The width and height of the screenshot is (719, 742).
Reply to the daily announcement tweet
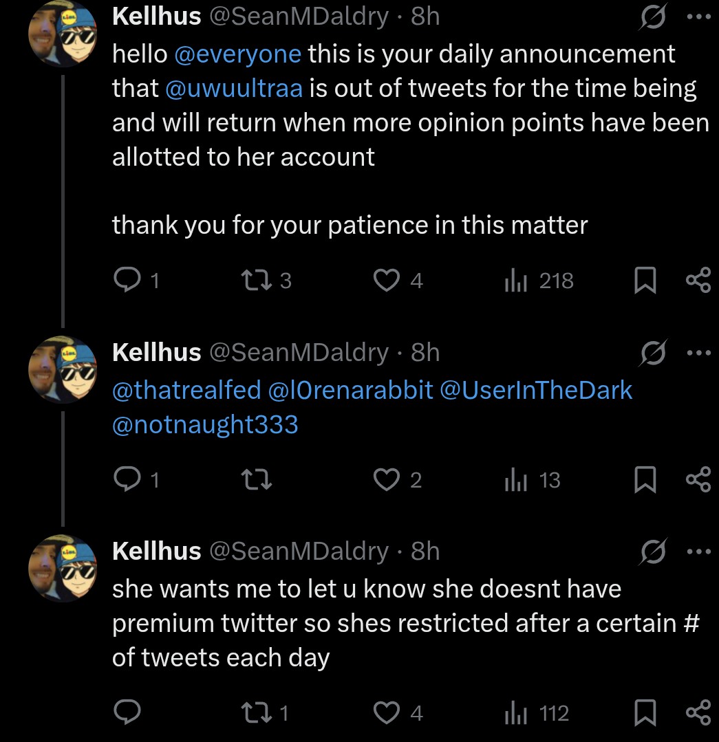click(127, 280)
